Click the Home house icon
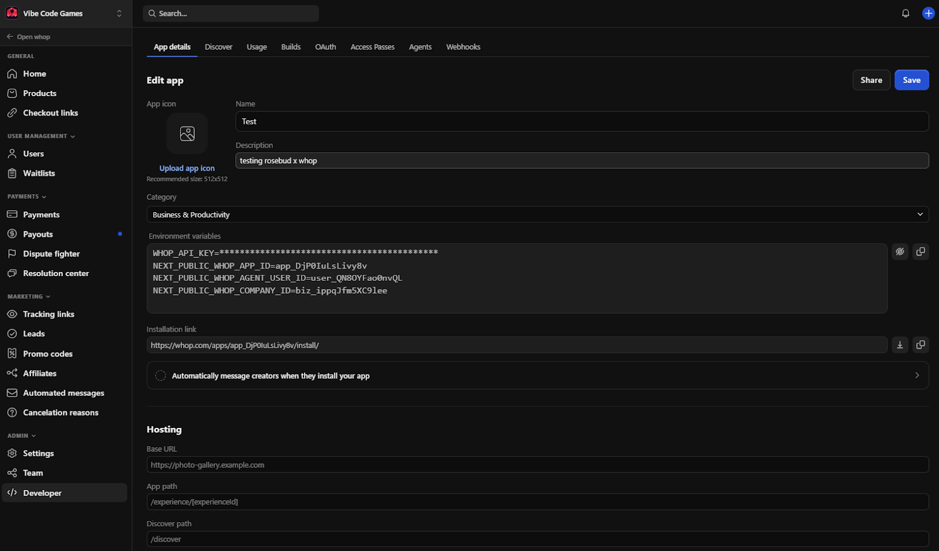This screenshot has width=939, height=551. [x=12, y=74]
